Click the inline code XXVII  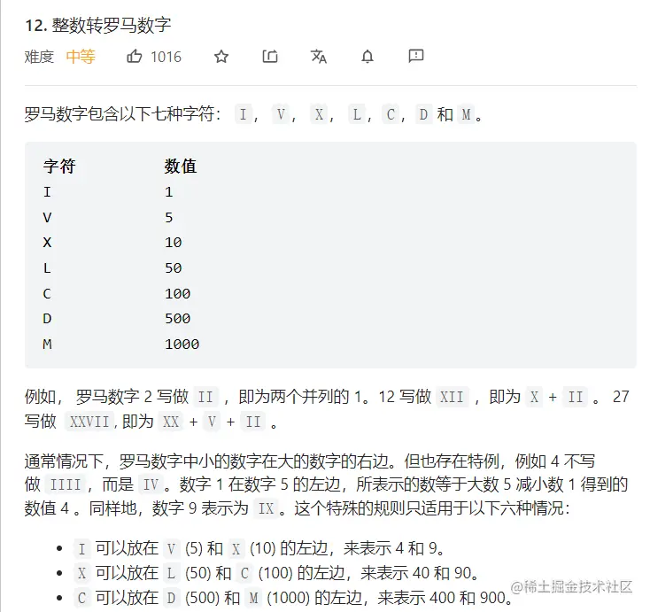[x=89, y=422]
